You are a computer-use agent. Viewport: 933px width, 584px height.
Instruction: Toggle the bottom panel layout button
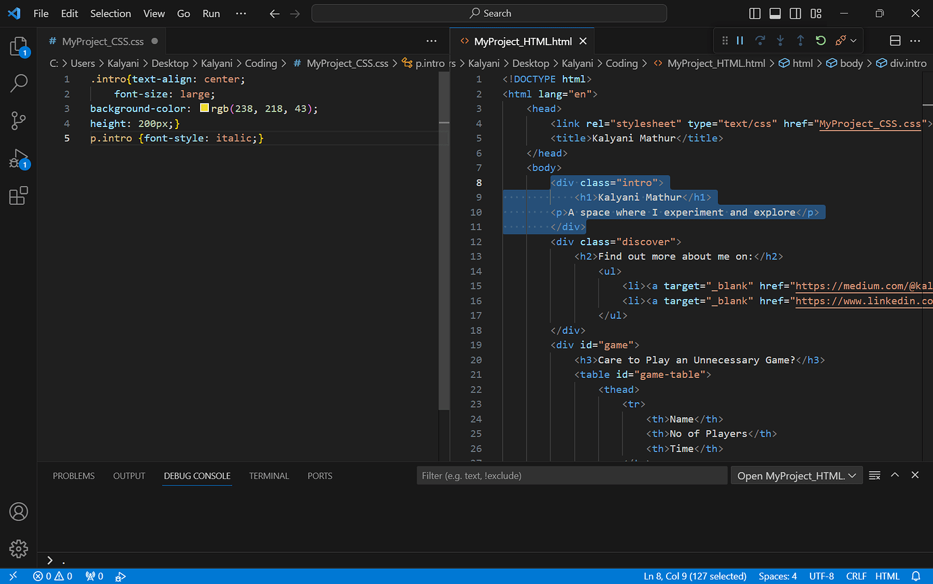(775, 14)
